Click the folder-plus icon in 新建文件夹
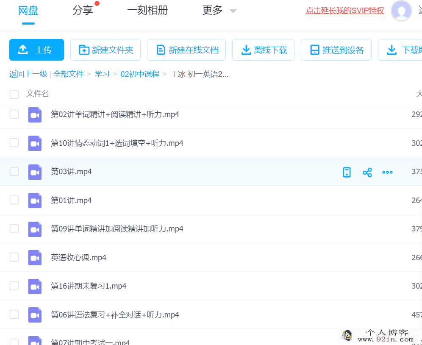Image resolution: width=422 pixels, height=345 pixels. pos(84,50)
